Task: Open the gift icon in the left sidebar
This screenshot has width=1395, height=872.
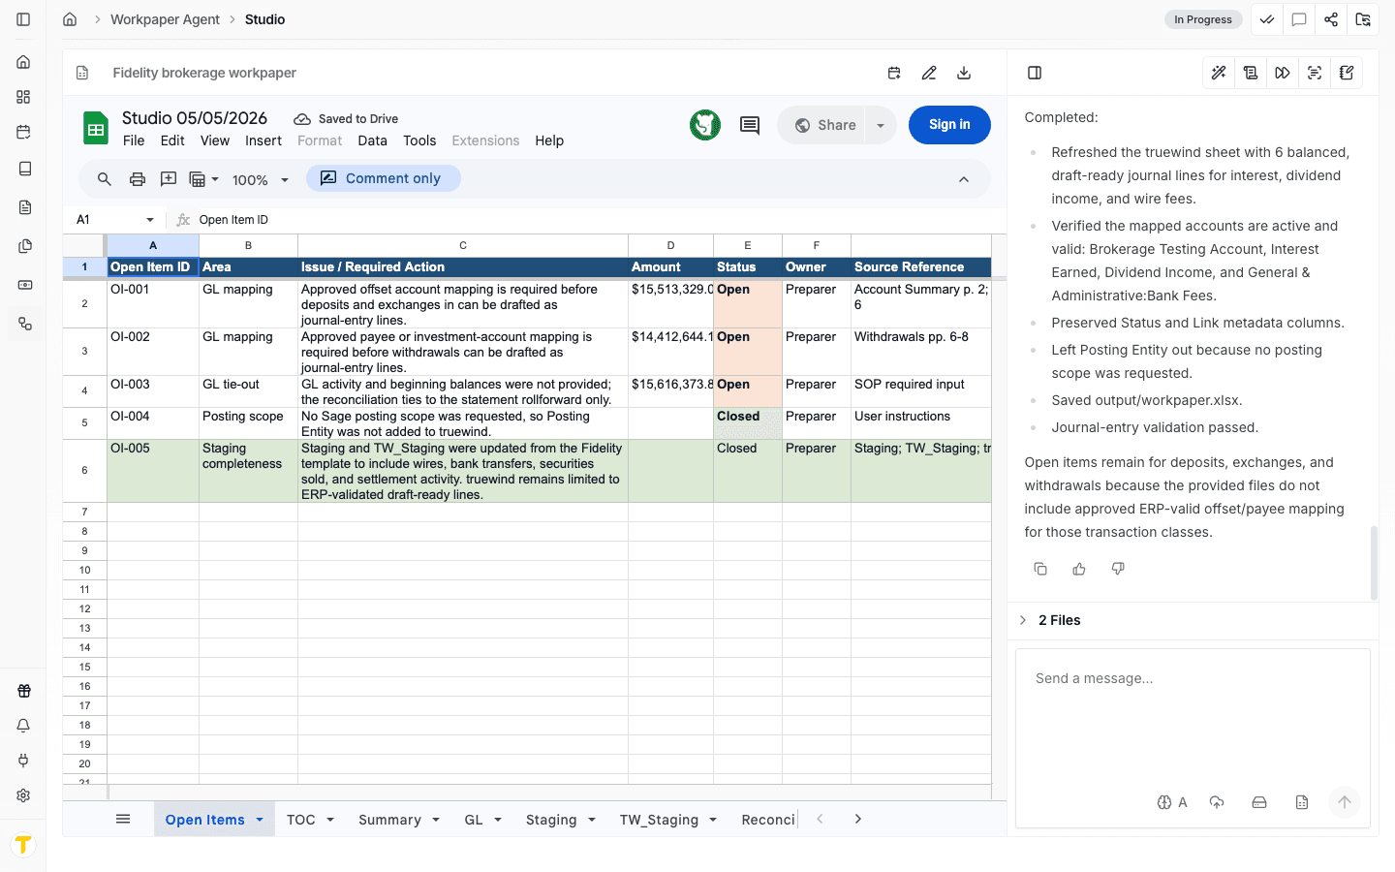Action: point(23,691)
